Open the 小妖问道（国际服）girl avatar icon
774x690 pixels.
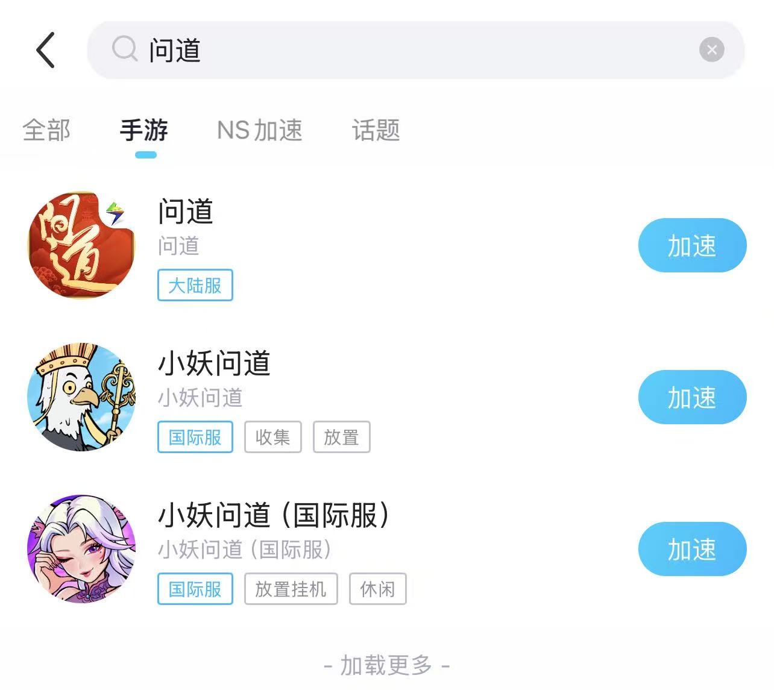[81, 549]
